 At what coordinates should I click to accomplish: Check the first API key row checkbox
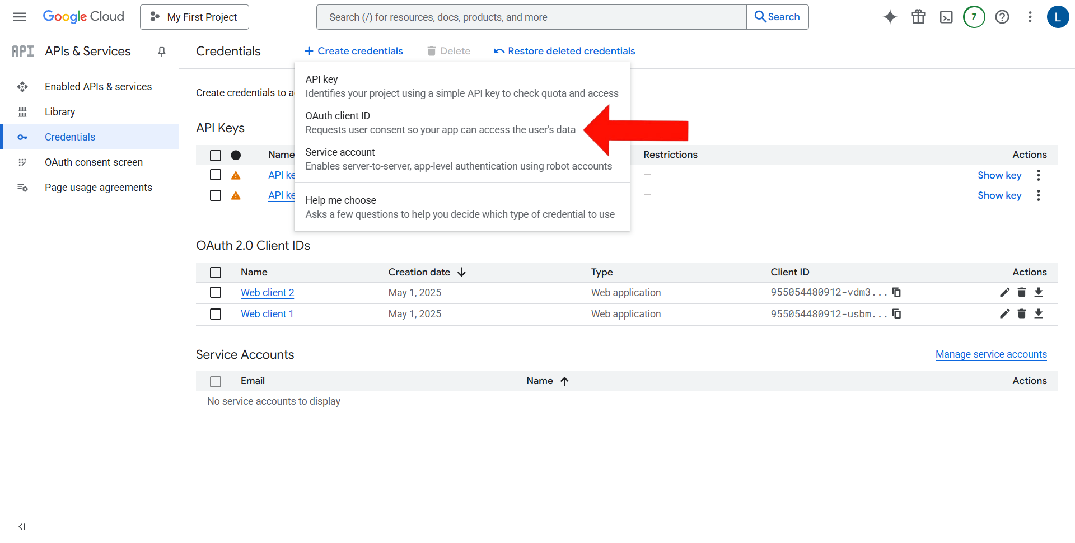click(216, 175)
